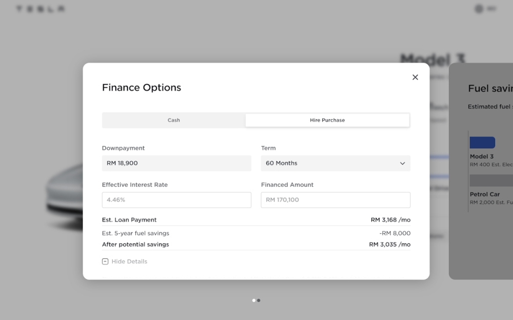Viewport: 513px width, 320px height.
Task: Collapse details via Hide Details text
Action: (129, 261)
